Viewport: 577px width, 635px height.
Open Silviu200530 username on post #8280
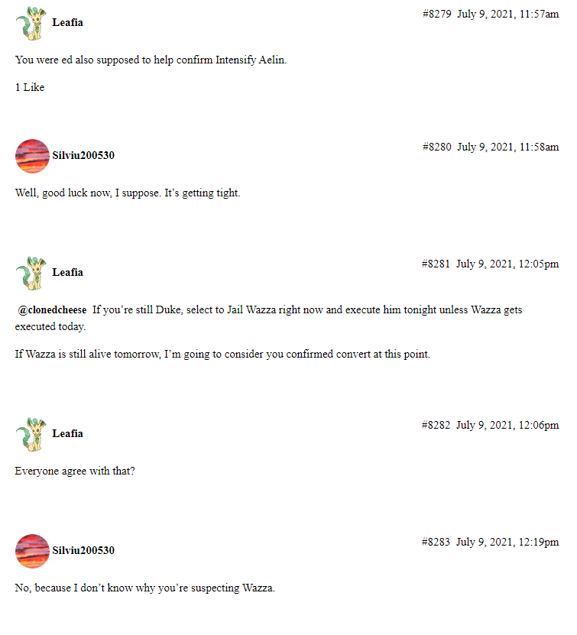[x=83, y=156]
